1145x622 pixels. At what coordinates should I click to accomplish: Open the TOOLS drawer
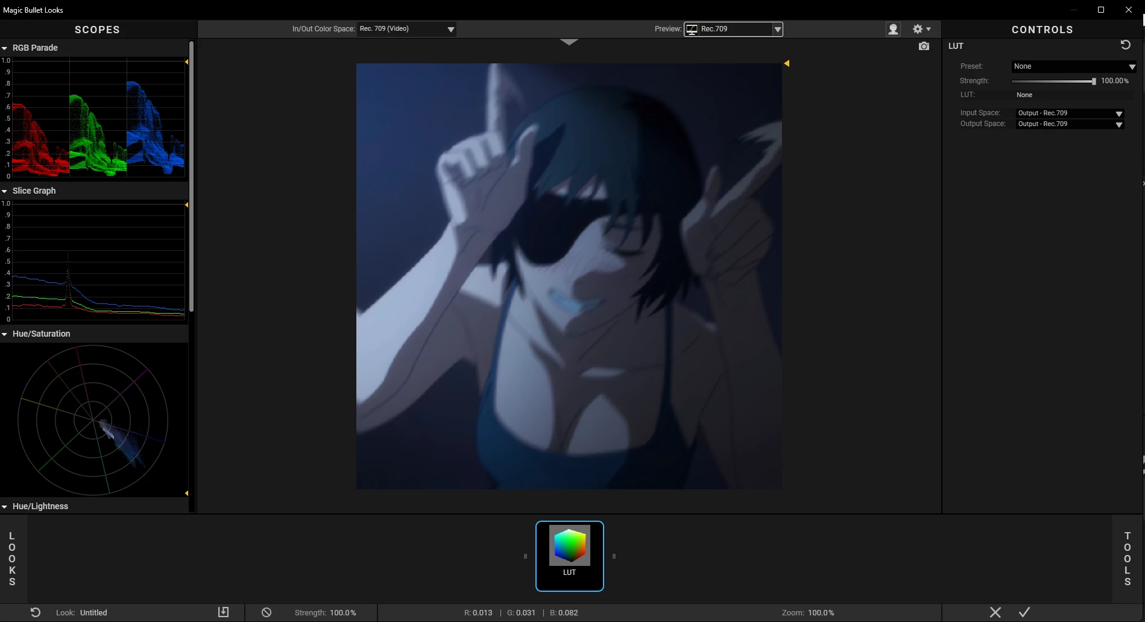[x=1128, y=559]
